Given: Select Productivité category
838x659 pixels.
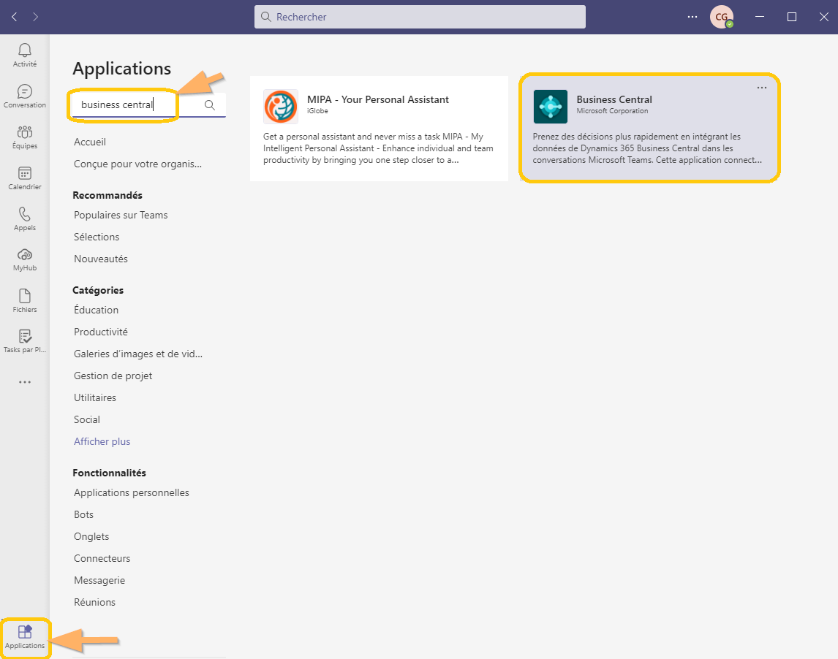Looking at the screenshot, I should click(101, 332).
